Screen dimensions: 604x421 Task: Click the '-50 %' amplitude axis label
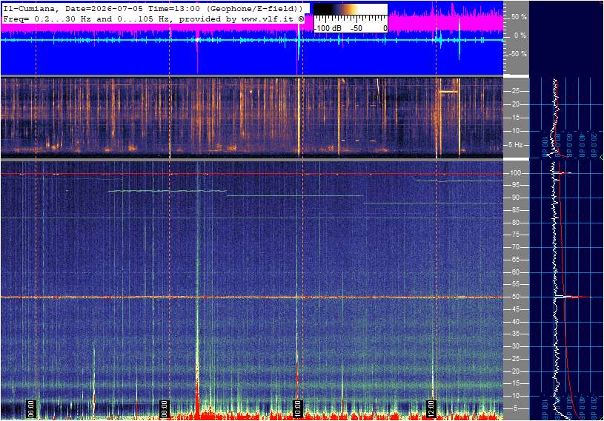point(518,53)
